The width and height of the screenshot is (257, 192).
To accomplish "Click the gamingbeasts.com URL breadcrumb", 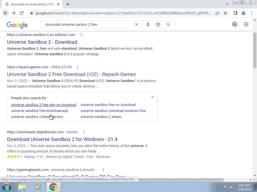I will (52, 170).
